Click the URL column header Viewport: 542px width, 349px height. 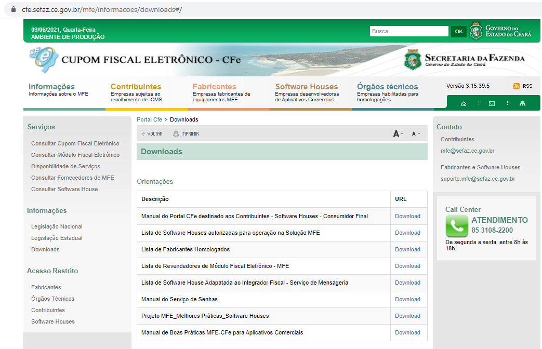pos(401,199)
